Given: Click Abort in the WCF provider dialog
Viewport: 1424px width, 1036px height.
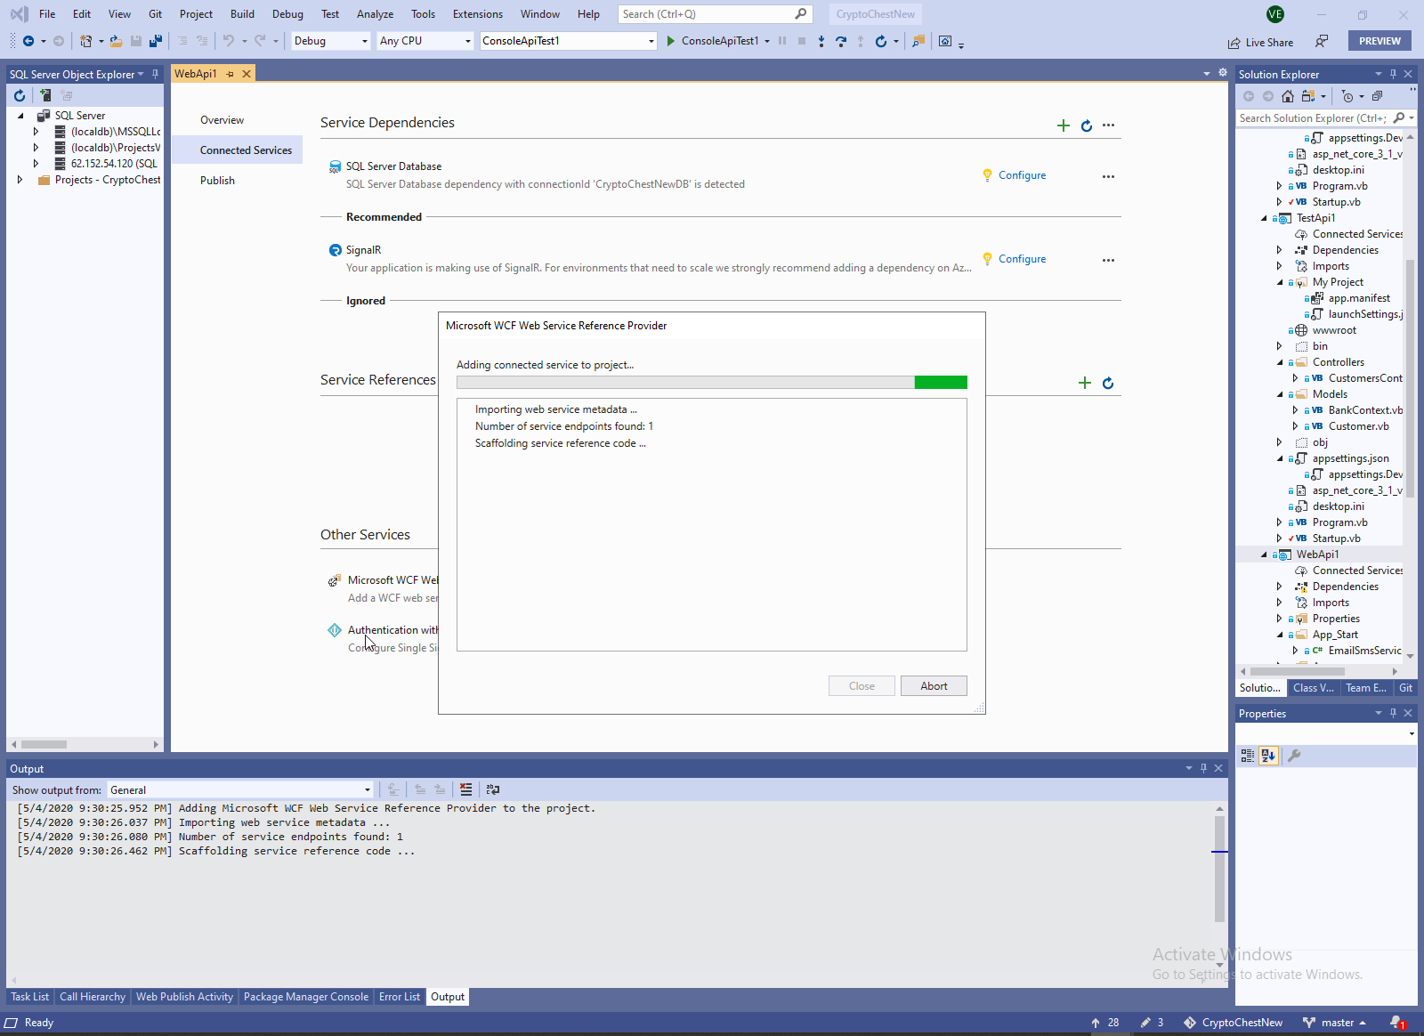Looking at the screenshot, I should pos(934,686).
